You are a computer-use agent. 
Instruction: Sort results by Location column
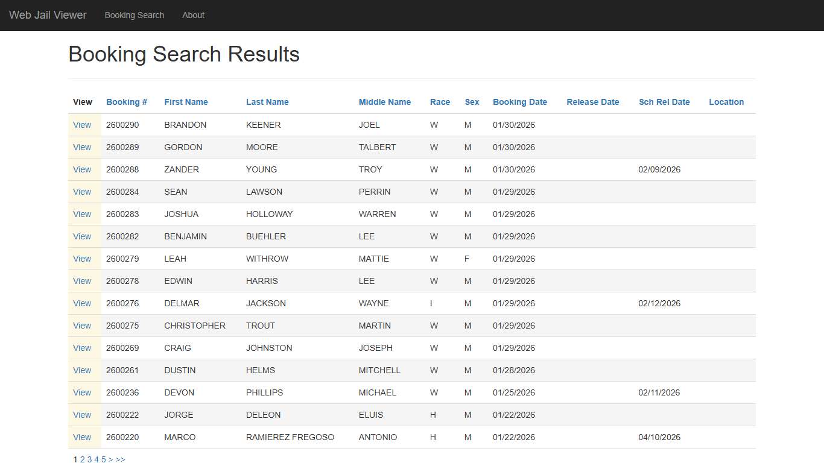tap(726, 102)
